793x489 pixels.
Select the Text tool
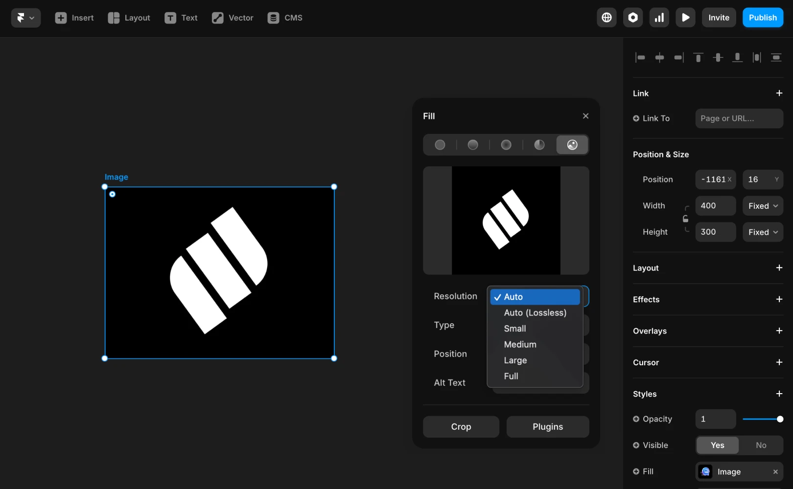181,18
